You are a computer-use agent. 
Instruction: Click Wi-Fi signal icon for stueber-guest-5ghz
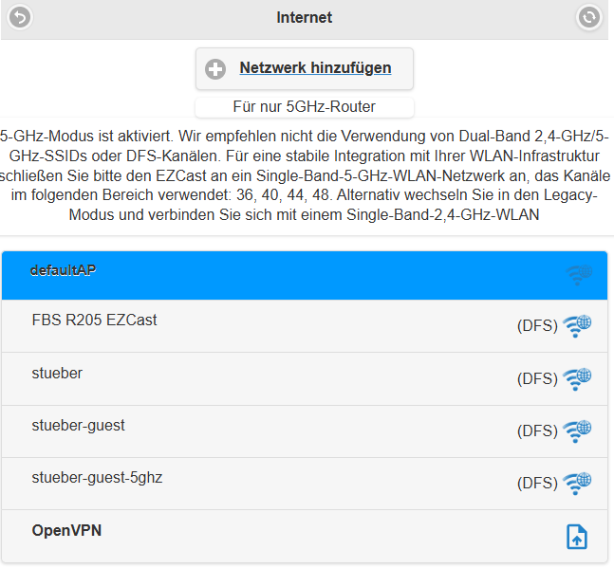click(577, 484)
